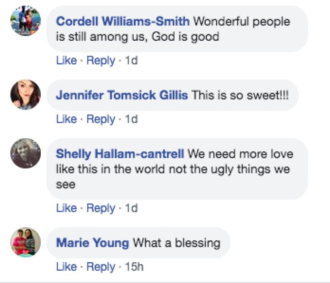This screenshot has width=330, height=283.
Task: Open Cordell Williams-Smith's profile picture
Action: coord(25,21)
